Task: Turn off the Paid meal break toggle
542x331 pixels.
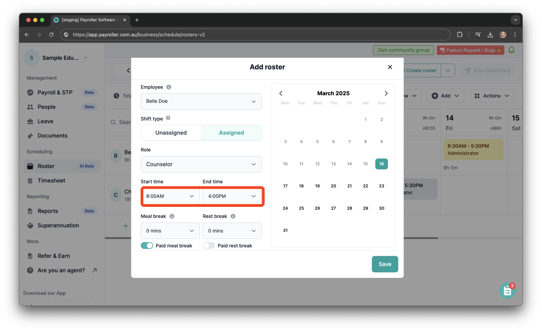Action: 147,245
